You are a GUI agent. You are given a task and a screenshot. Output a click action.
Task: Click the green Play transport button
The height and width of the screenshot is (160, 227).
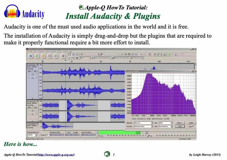[x=37, y=56]
